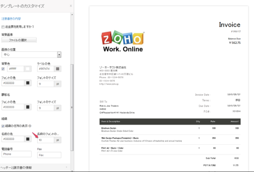254x172 pixels.
Task: Close the template customization panel
Action: [x=71, y=6]
